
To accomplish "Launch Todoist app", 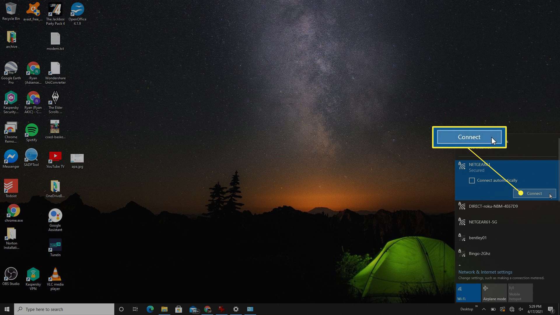I will point(11,189).
